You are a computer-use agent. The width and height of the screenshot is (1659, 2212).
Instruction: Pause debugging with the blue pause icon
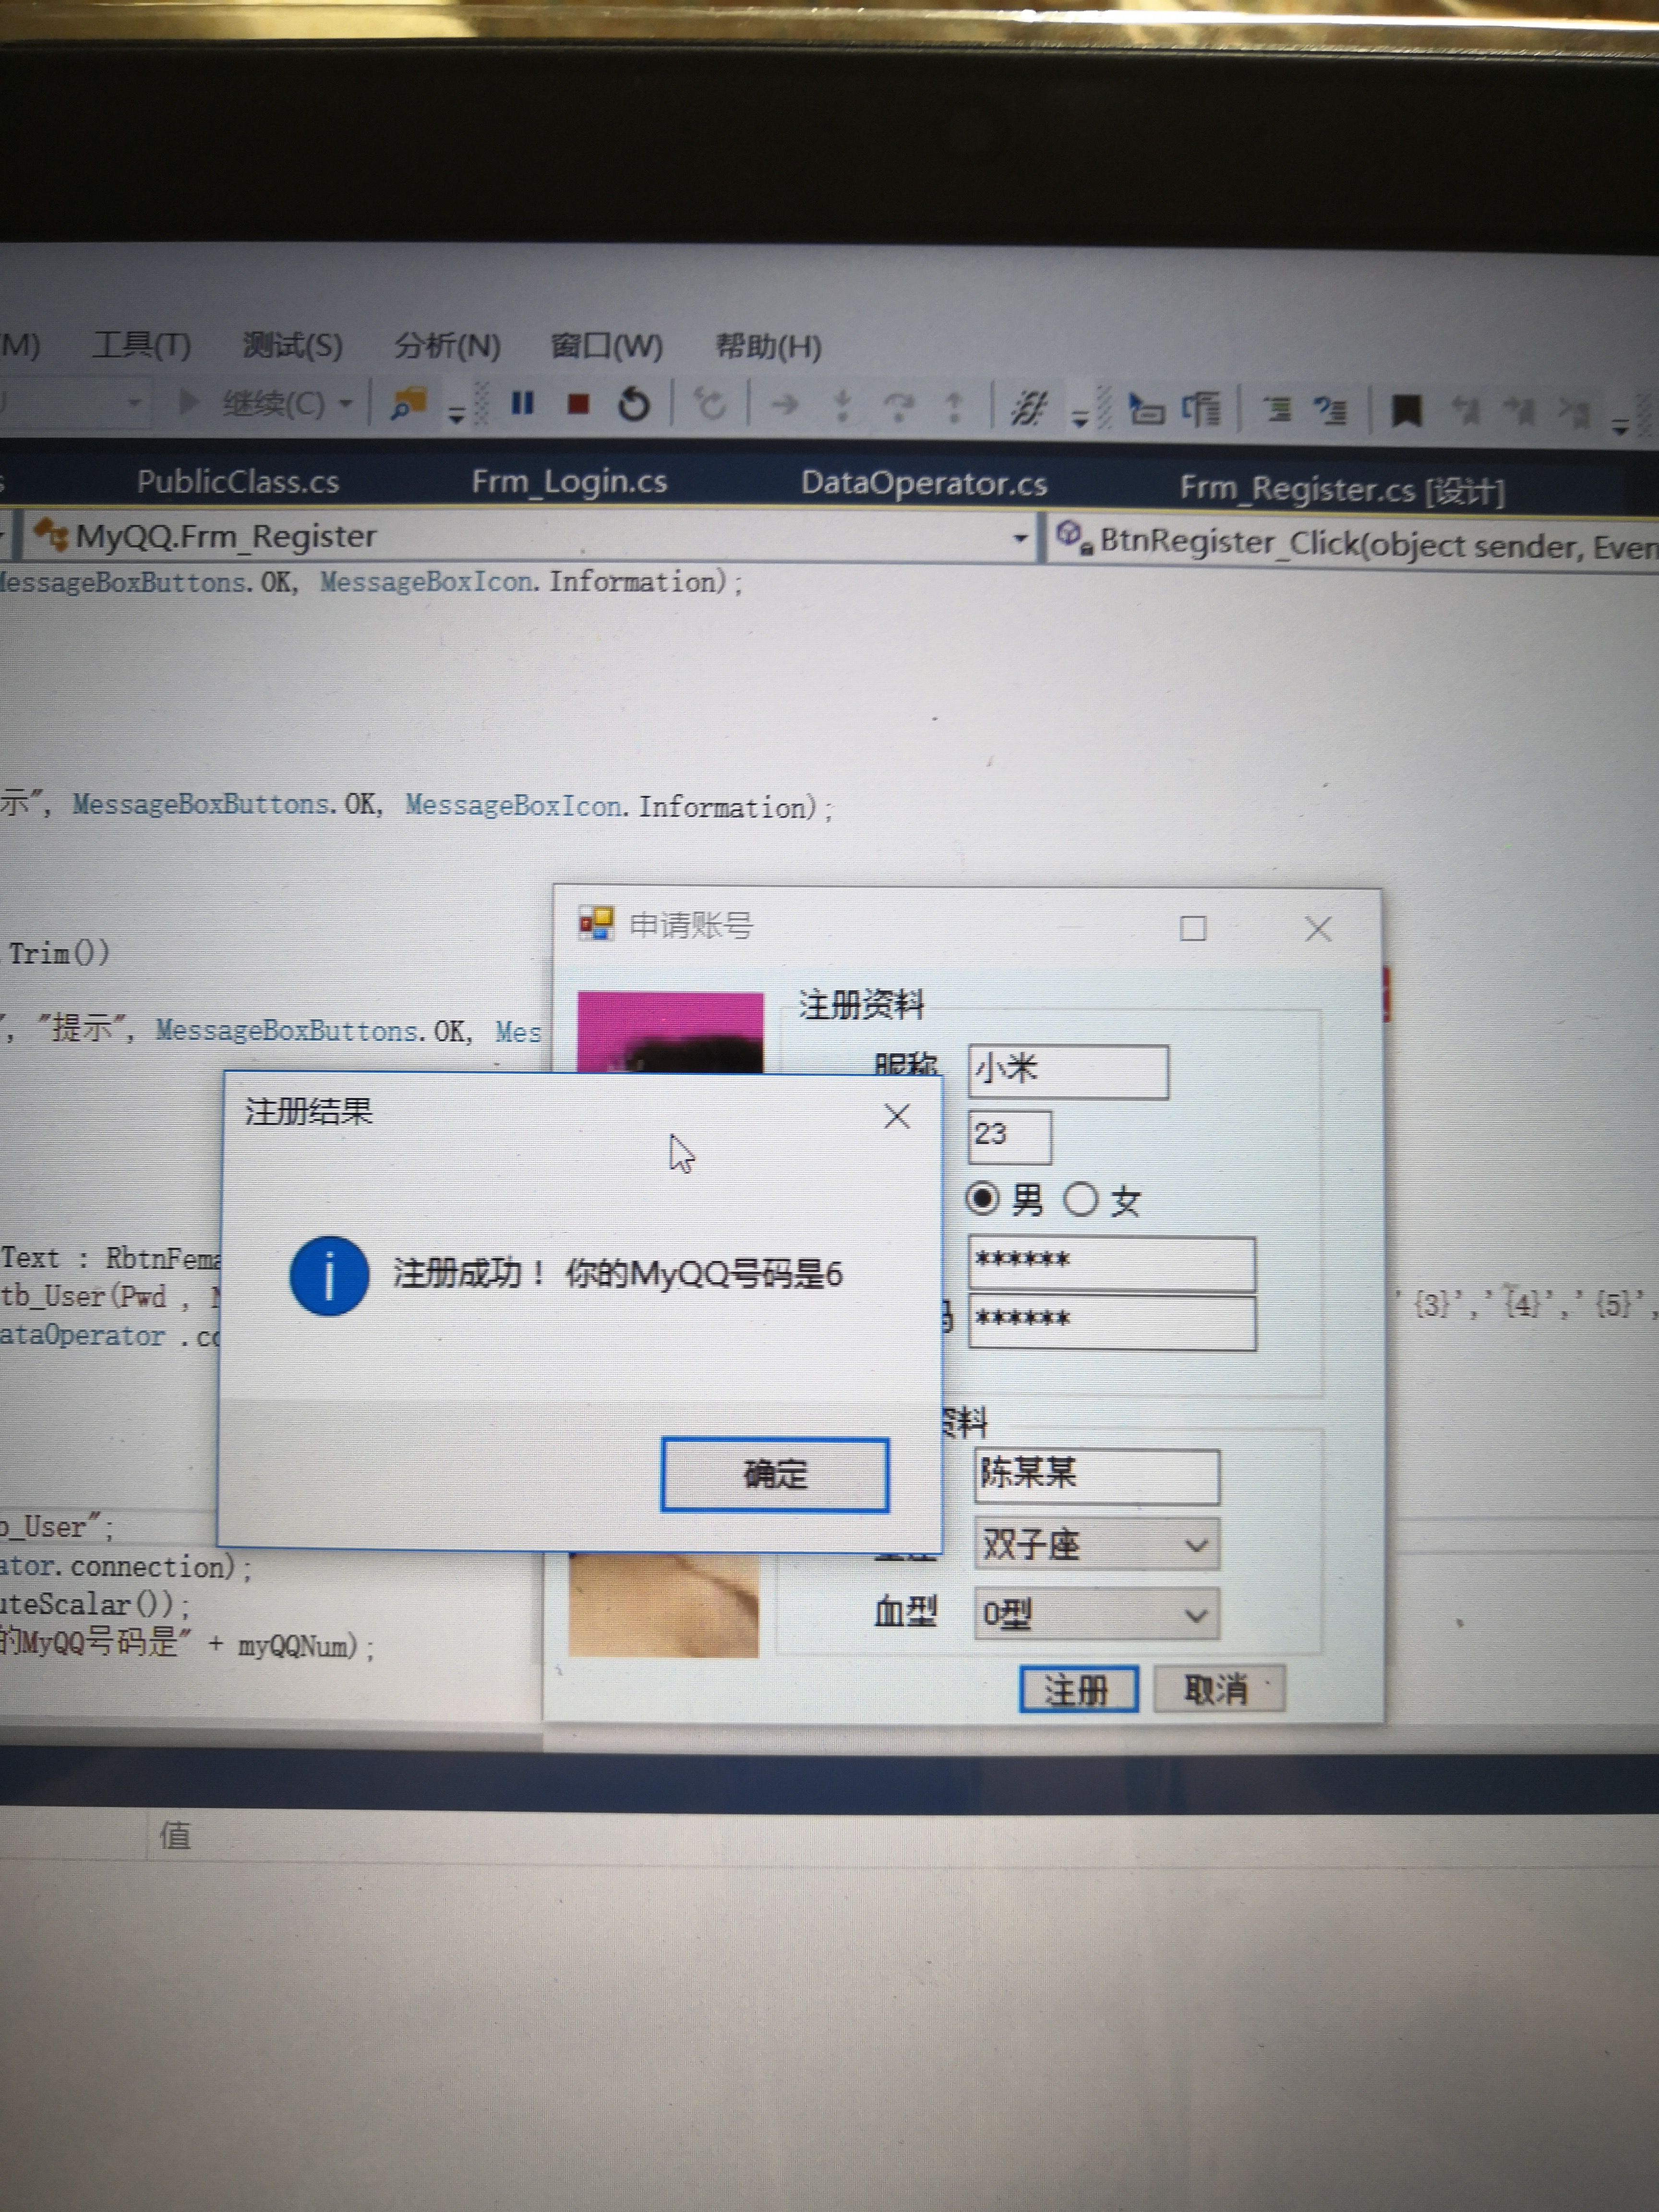pos(522,404)
